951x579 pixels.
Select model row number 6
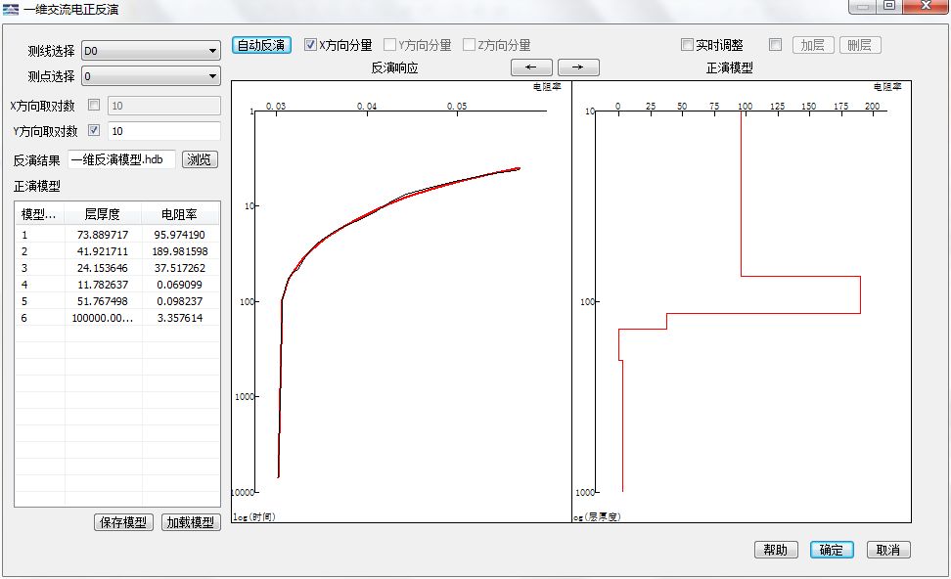click(24, 318)
